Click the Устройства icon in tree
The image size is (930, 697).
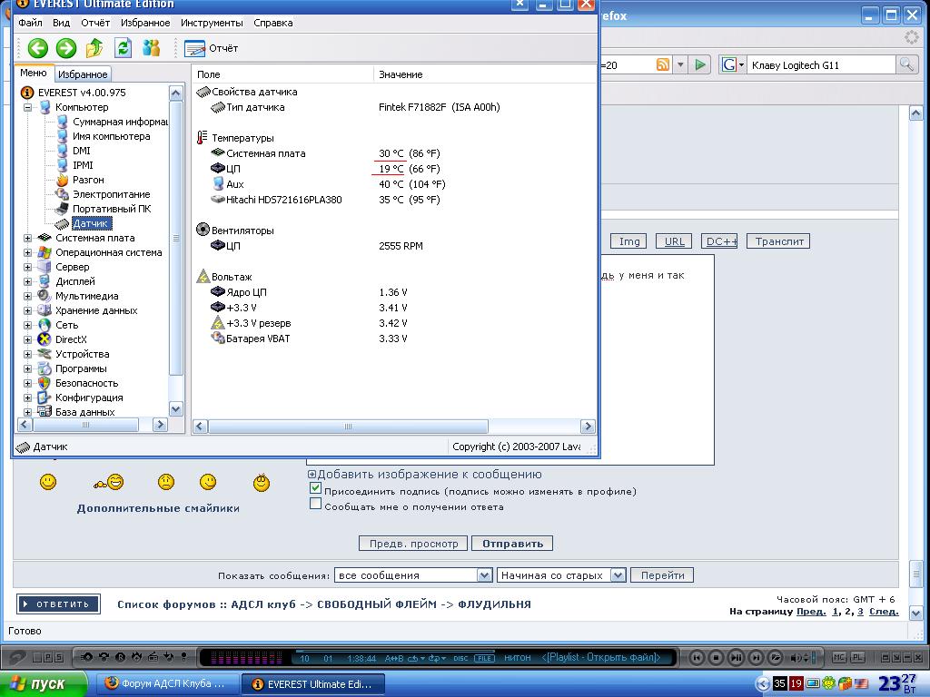point(45,354)
